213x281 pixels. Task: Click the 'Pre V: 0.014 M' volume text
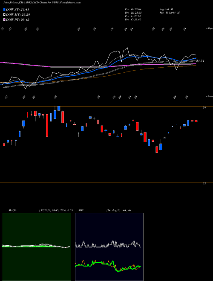pyautogui.click(x=170, y=13)
